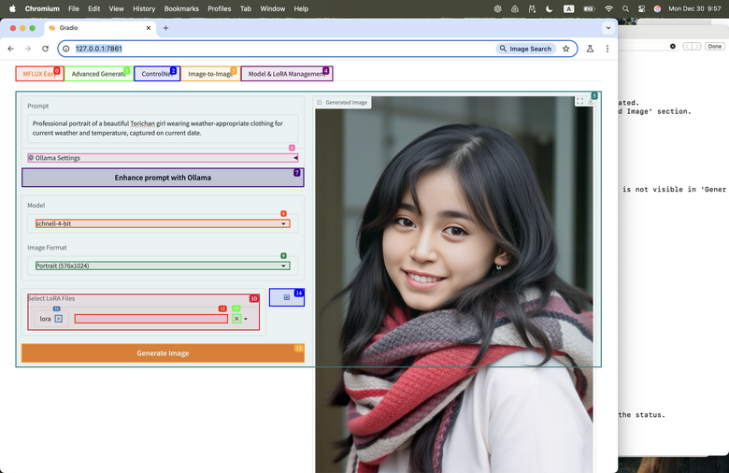
Task: Check battery status in menu bar
Action: (x=589, y=8)
